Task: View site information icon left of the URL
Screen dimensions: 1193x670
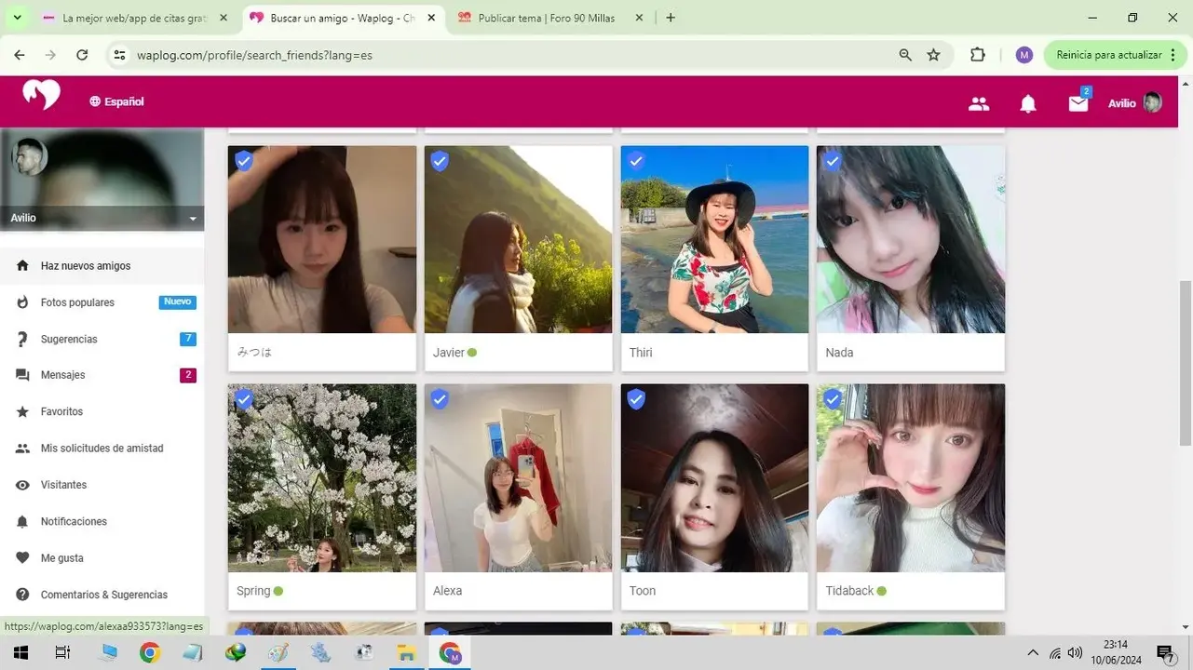Action: [x=119, y=55]
